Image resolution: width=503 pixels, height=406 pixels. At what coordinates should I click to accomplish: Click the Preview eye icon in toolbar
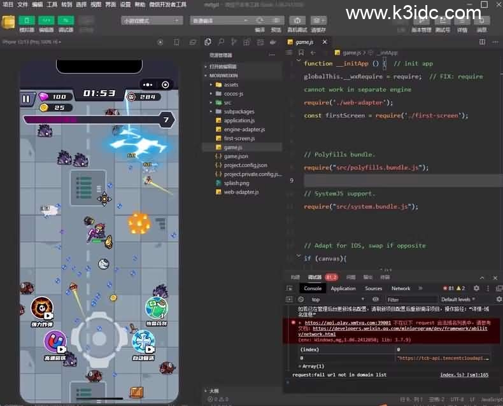[x=276, y=20]
